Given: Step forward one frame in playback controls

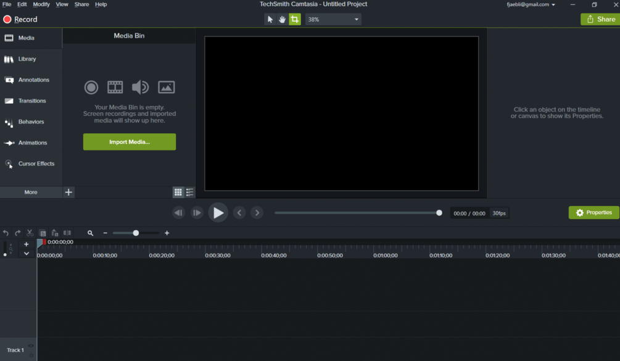Looking at the screenshot, I should point(197,213).
